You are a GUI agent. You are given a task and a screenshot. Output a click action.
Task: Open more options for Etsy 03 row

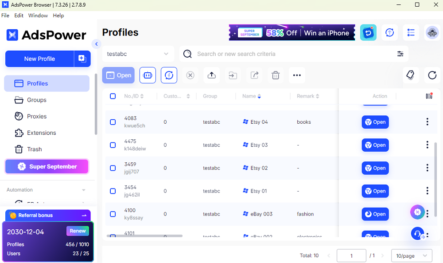tap(427, 145)
